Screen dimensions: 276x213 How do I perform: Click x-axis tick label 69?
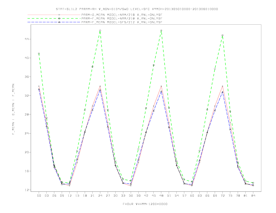(215, 196)
